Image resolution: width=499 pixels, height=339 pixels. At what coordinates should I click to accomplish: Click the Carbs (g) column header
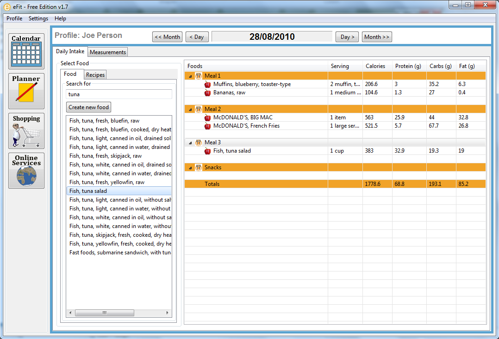pyautogui.click(x=442, y=66)
